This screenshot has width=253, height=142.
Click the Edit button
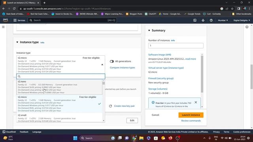click(x=132, y=120)
